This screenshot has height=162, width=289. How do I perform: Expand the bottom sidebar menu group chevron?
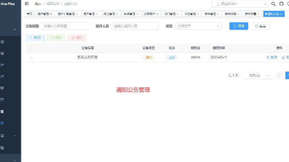point(15,160)
